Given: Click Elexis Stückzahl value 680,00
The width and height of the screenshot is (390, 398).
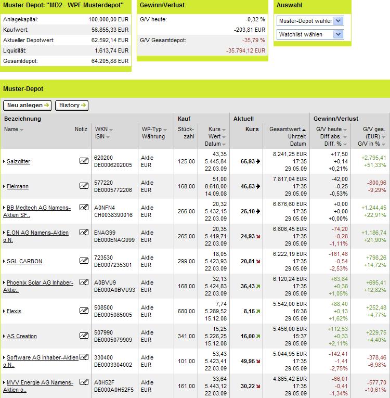Looking at the screenshot, I should point(186,311).
